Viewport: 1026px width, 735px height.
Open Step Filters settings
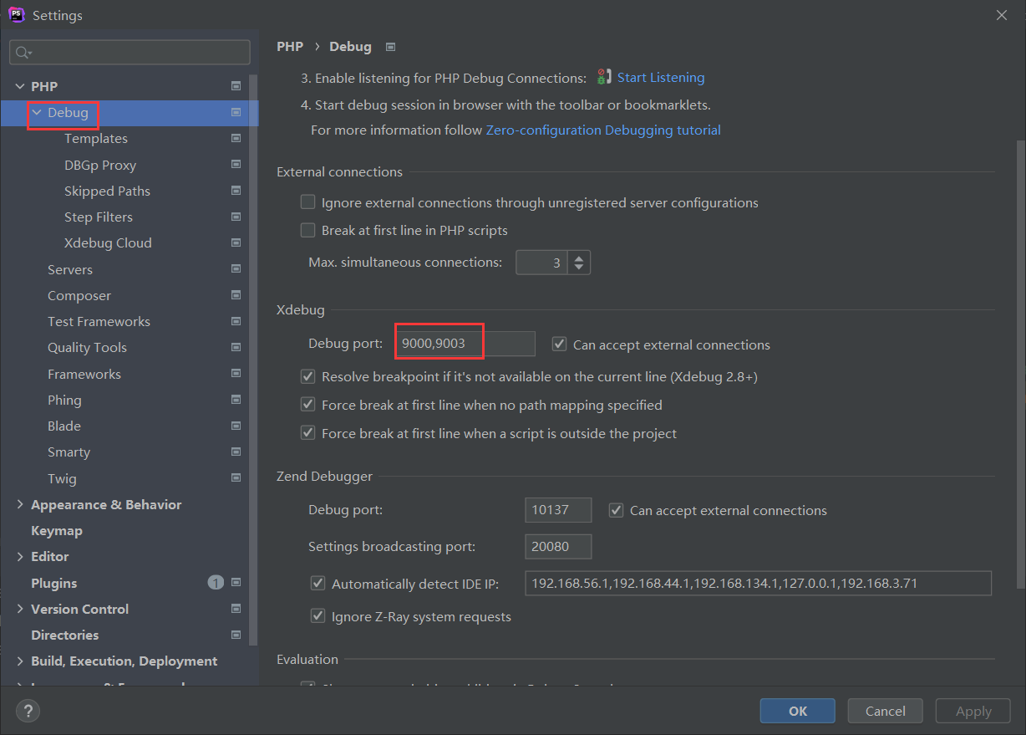(99, 217)
